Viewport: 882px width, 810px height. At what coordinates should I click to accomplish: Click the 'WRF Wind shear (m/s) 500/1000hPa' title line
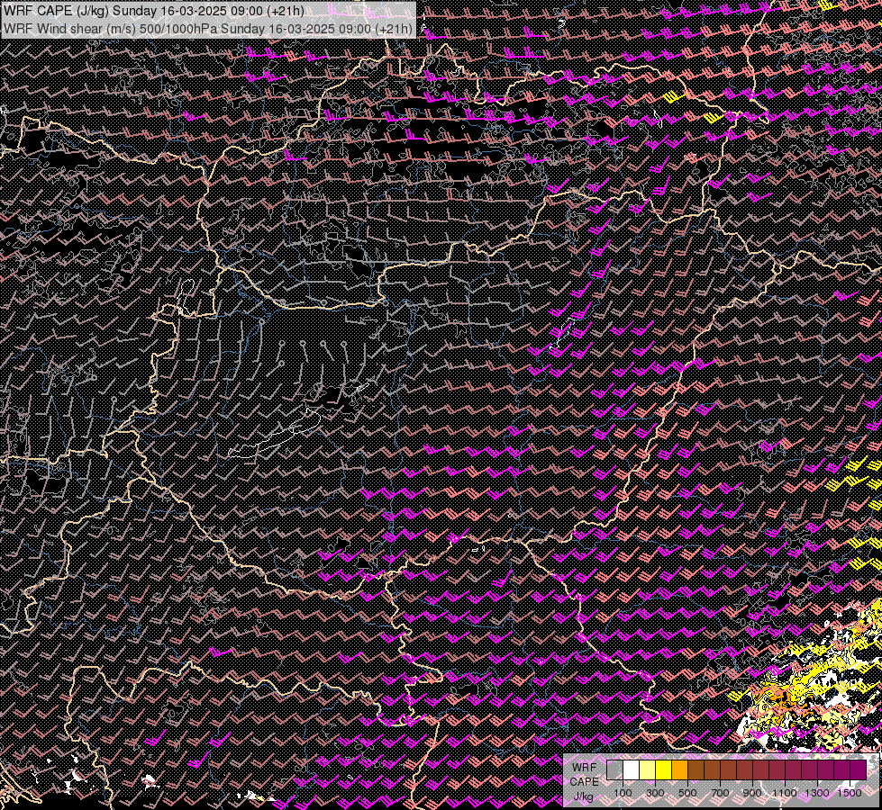pyautogui.click(x=207, y=28)
